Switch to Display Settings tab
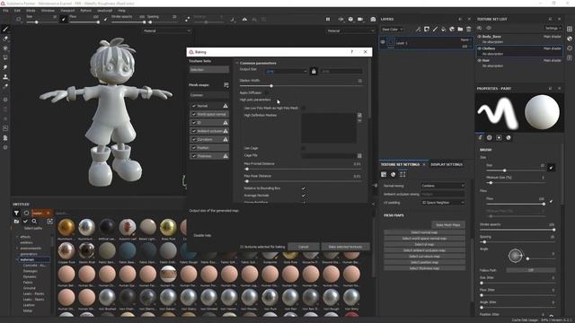This screenshot has height=323, width=575. (x=447, y=165)
